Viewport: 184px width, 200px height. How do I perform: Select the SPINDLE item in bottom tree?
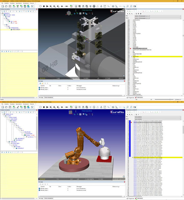(x=28, y=135)
